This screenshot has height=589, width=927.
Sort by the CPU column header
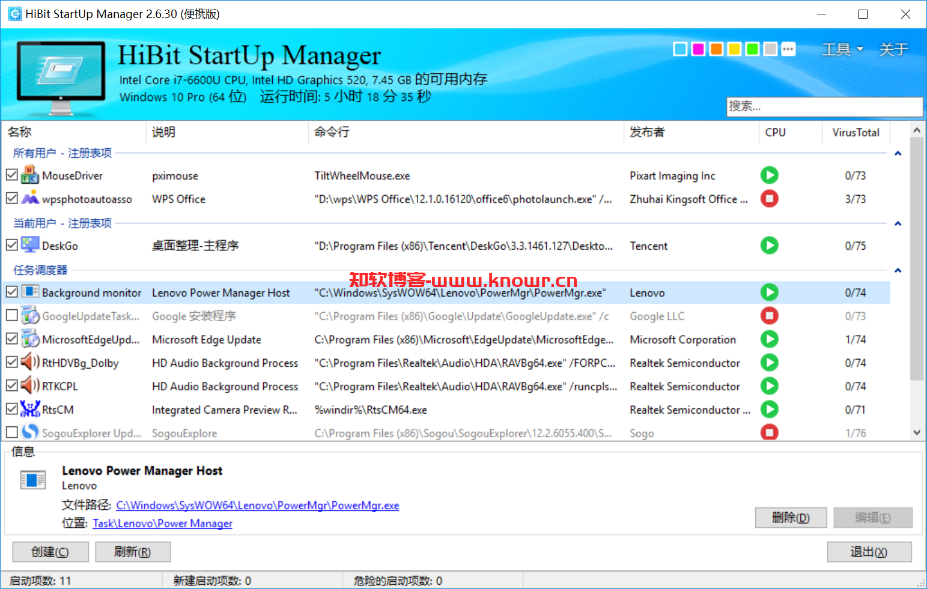tap(790, 132)
